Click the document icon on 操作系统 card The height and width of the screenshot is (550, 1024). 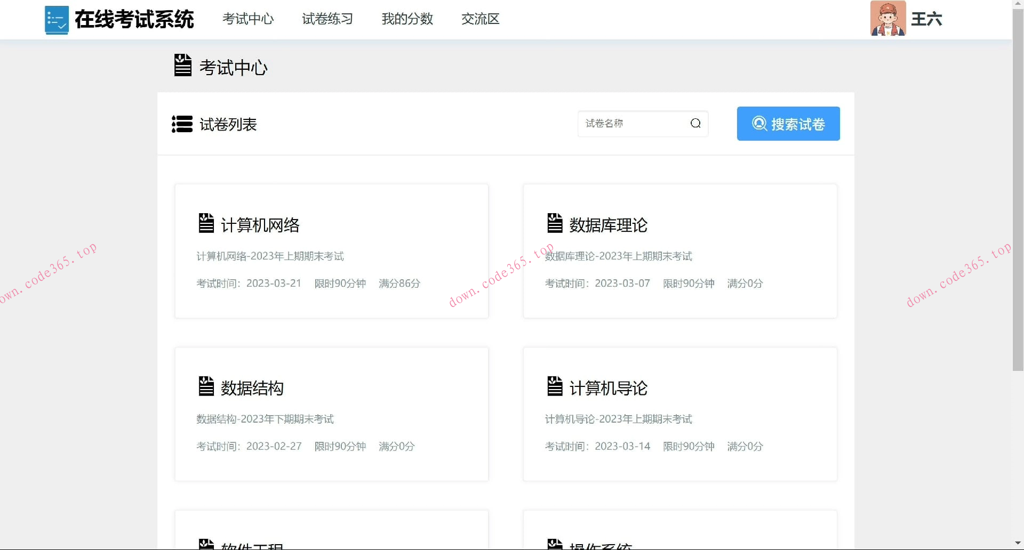pos(555,544)
